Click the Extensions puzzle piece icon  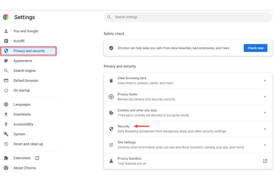(6, 158)
